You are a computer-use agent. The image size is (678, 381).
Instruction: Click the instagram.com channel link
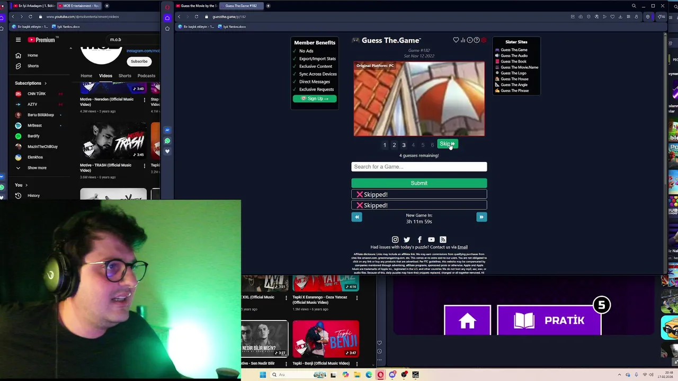[142, 51]
